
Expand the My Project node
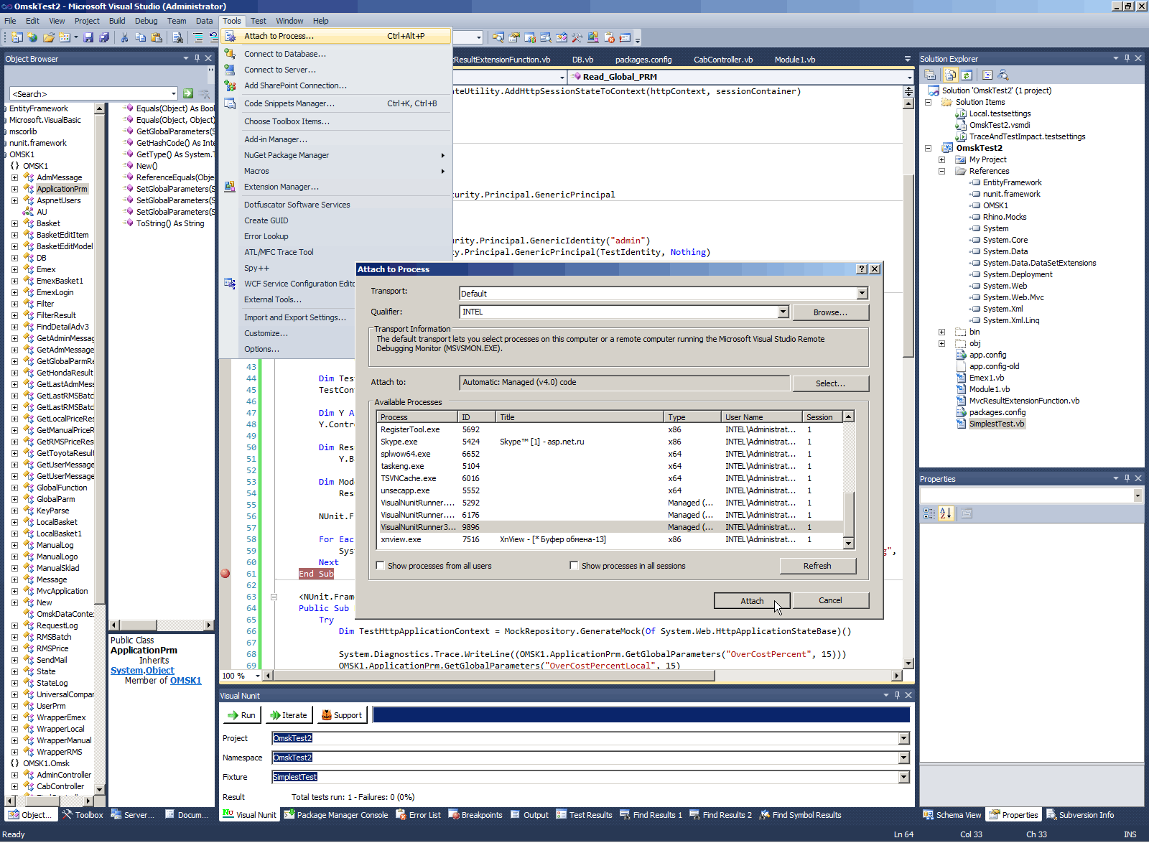941,159
